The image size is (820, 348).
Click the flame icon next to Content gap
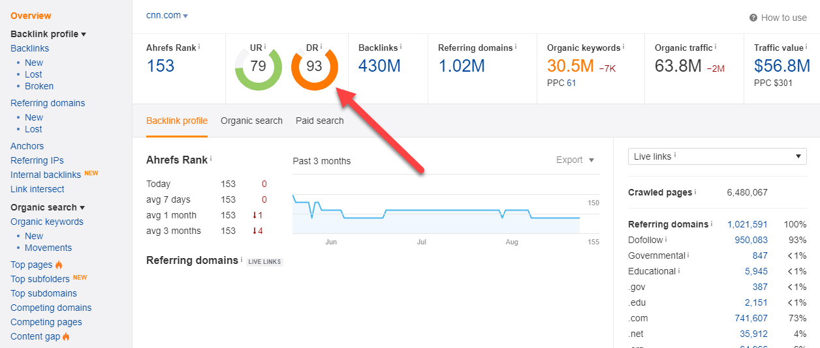tap(66, 336)
